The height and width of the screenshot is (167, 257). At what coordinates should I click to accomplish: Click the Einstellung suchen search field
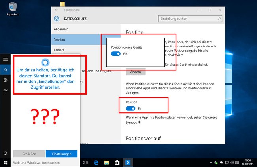[190, 19]
